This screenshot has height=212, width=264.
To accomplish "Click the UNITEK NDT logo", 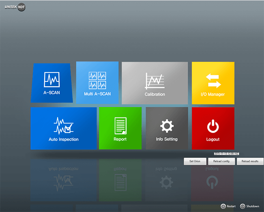I will pos(15,7).
